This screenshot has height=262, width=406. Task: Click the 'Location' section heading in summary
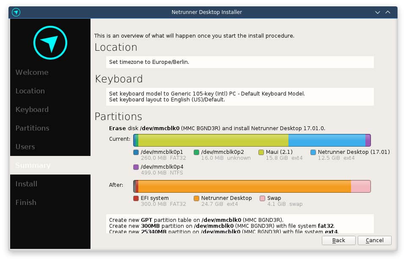click(x=116, y=47)
